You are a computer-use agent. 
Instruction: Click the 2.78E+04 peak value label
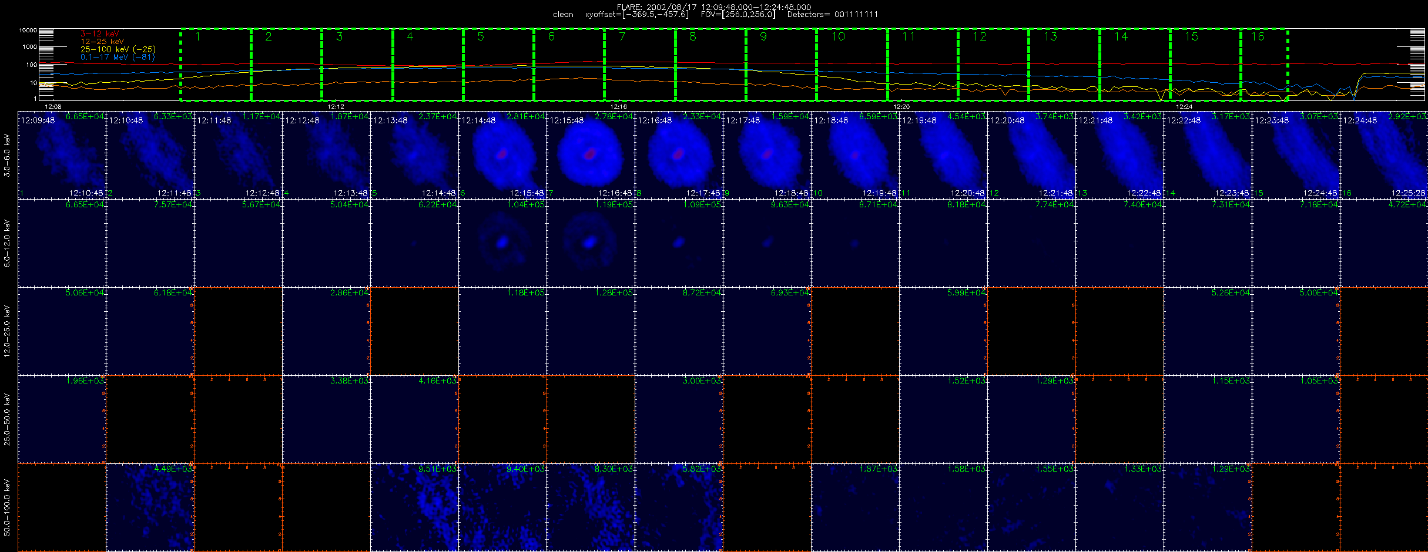pos(614,116)
